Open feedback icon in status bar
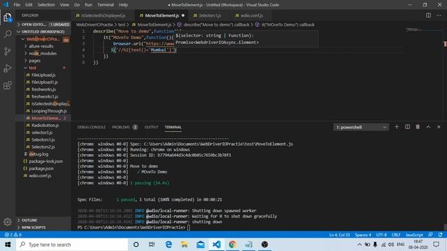The width and height of the screenshot is (447, 251). 430,235
